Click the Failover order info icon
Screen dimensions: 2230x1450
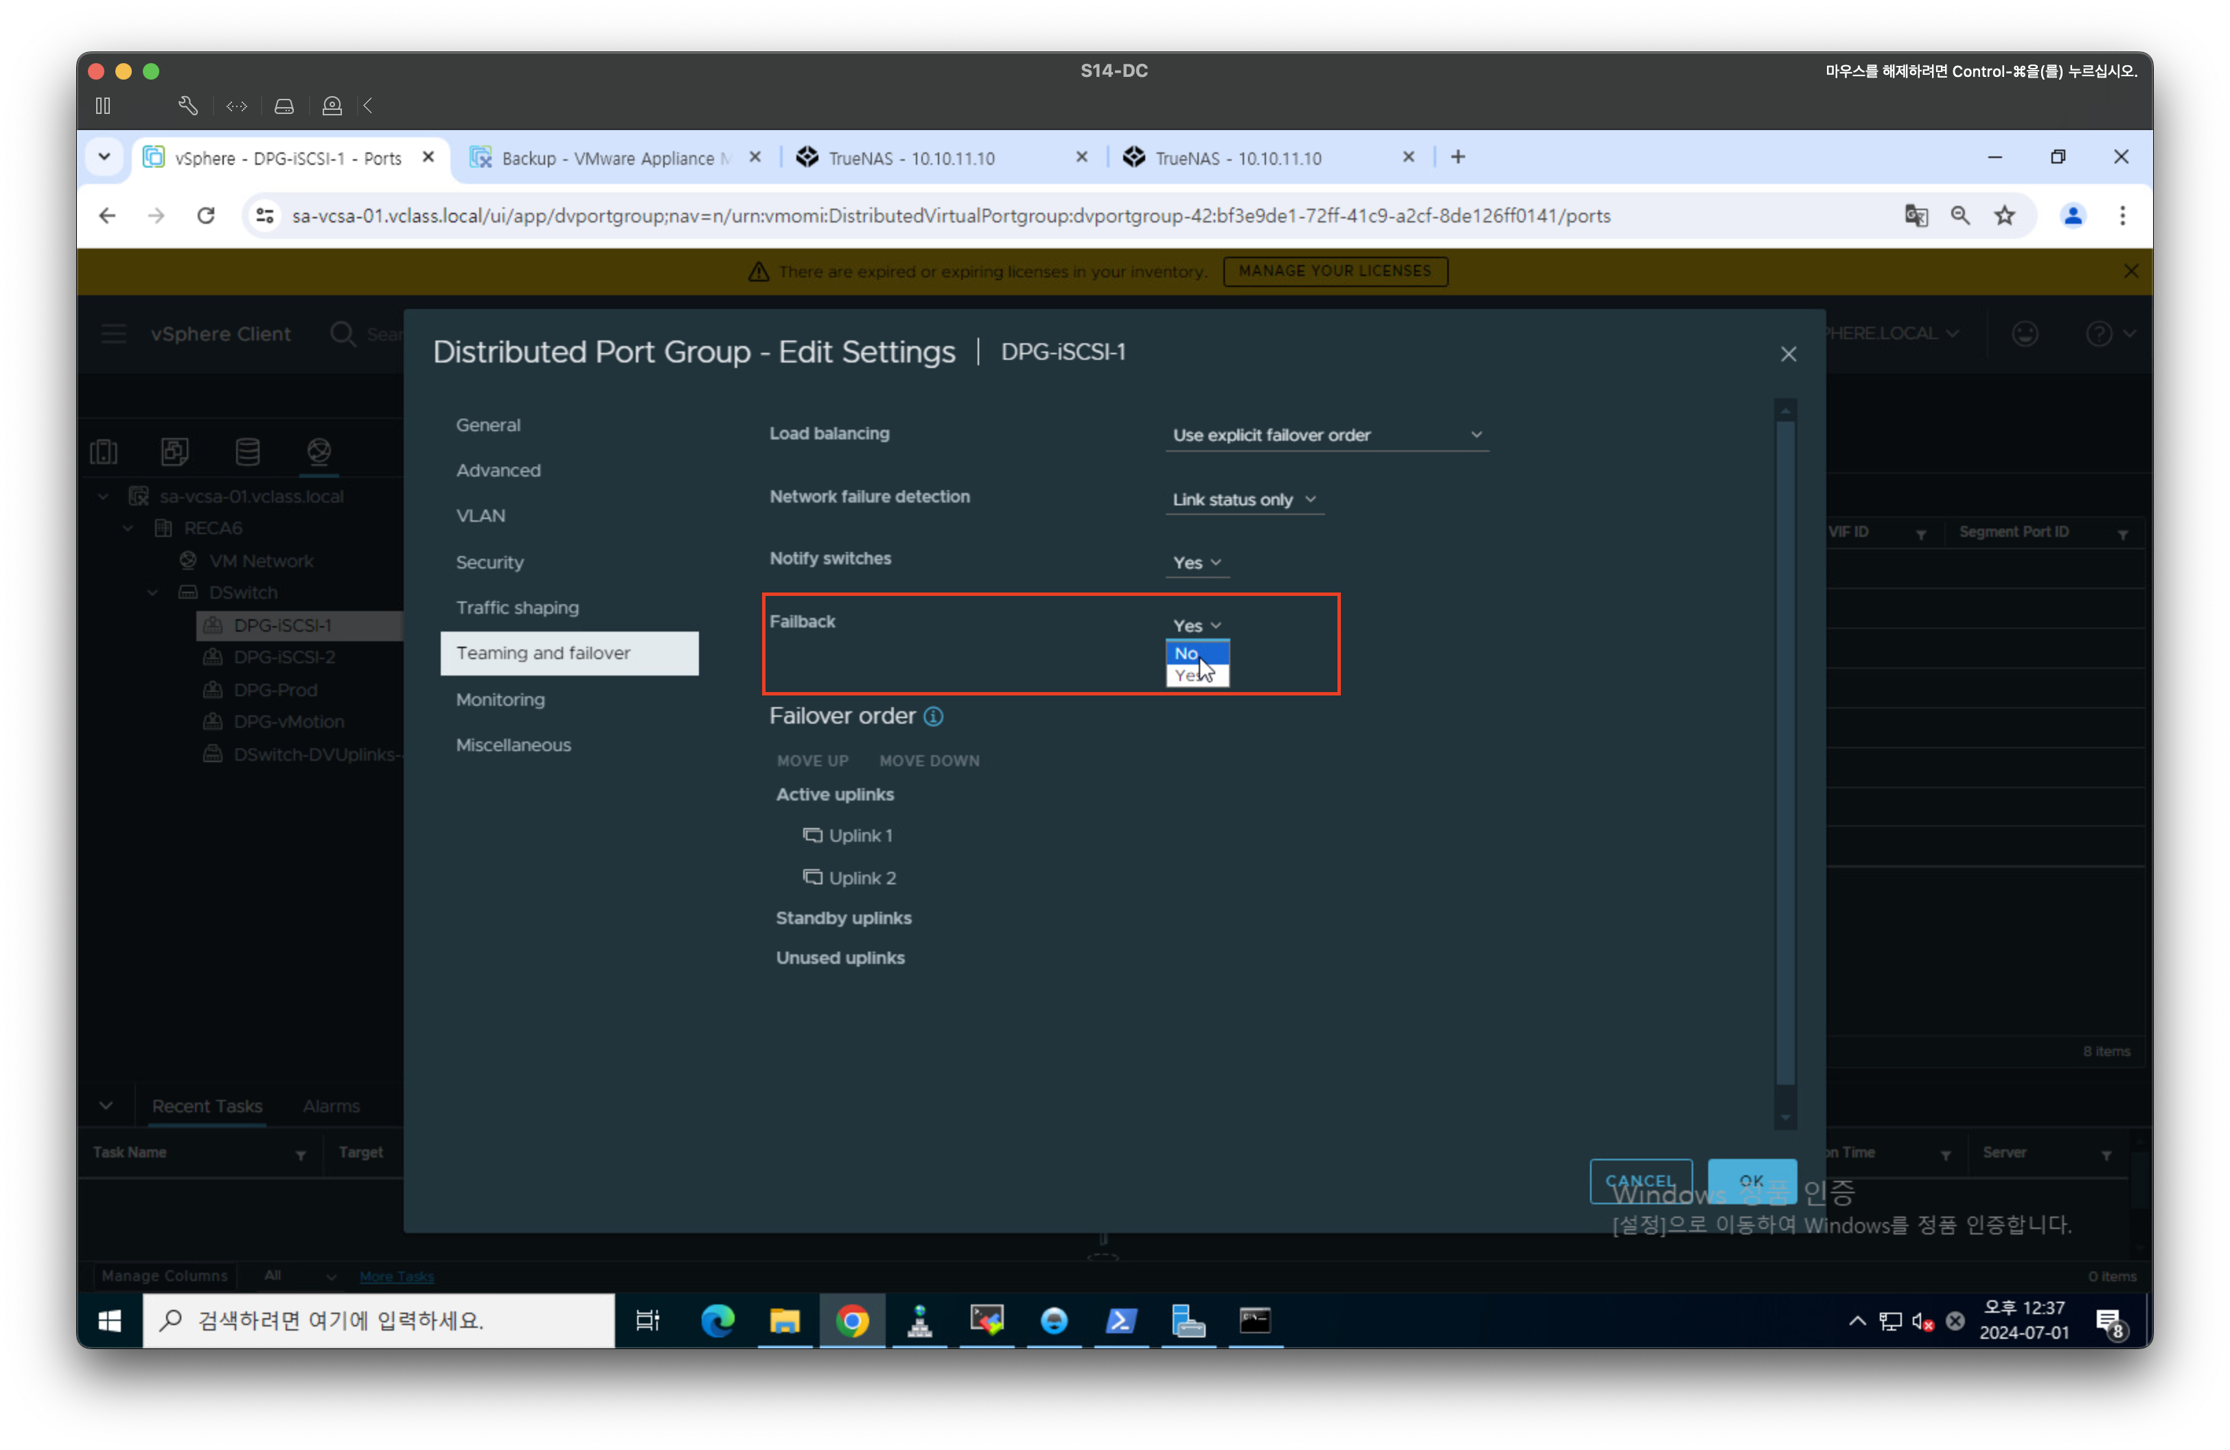pyautogui.click(x=933, y=717)
